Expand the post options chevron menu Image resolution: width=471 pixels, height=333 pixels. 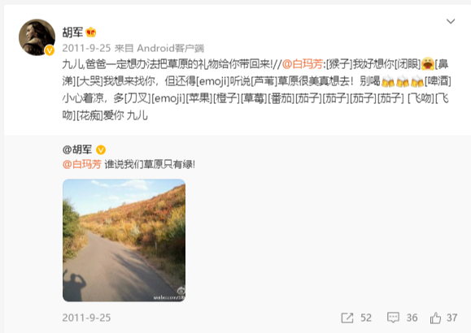click(451, 21)
